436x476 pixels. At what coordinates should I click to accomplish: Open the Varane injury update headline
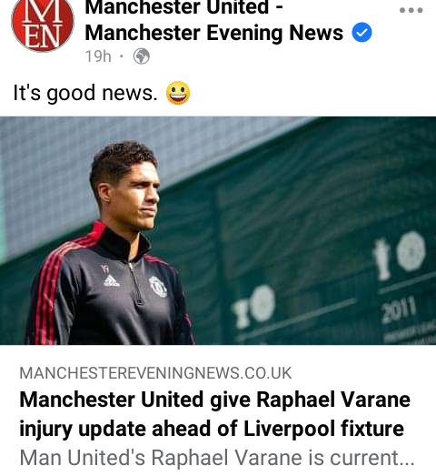214,414
